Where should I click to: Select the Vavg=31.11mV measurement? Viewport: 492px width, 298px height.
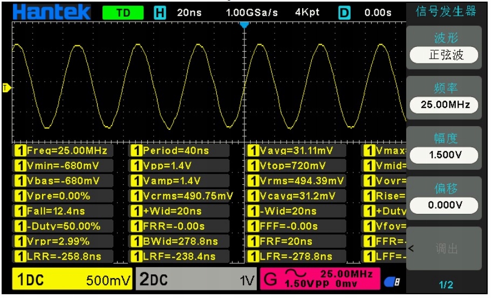296,151
